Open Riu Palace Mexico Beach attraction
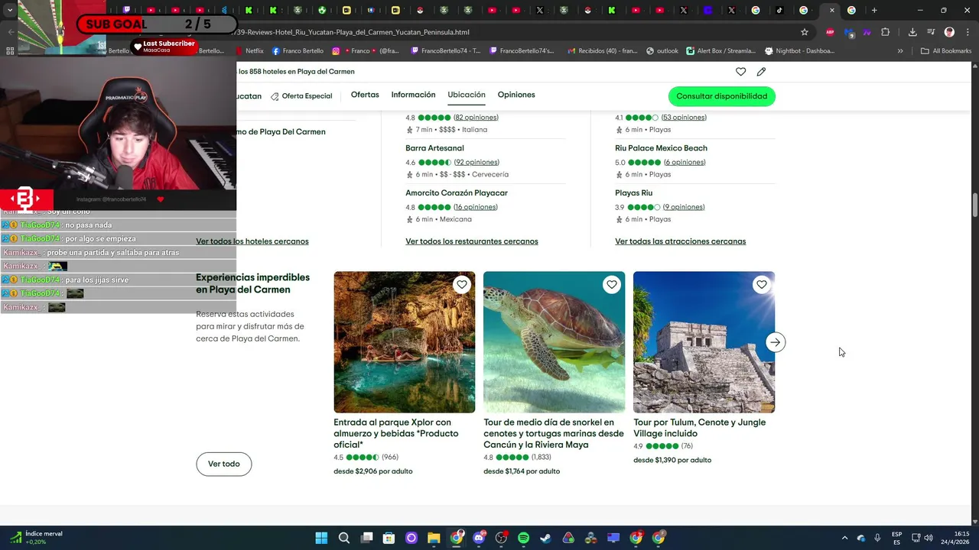This screenshot has width=979, height=550. (661, 148)
